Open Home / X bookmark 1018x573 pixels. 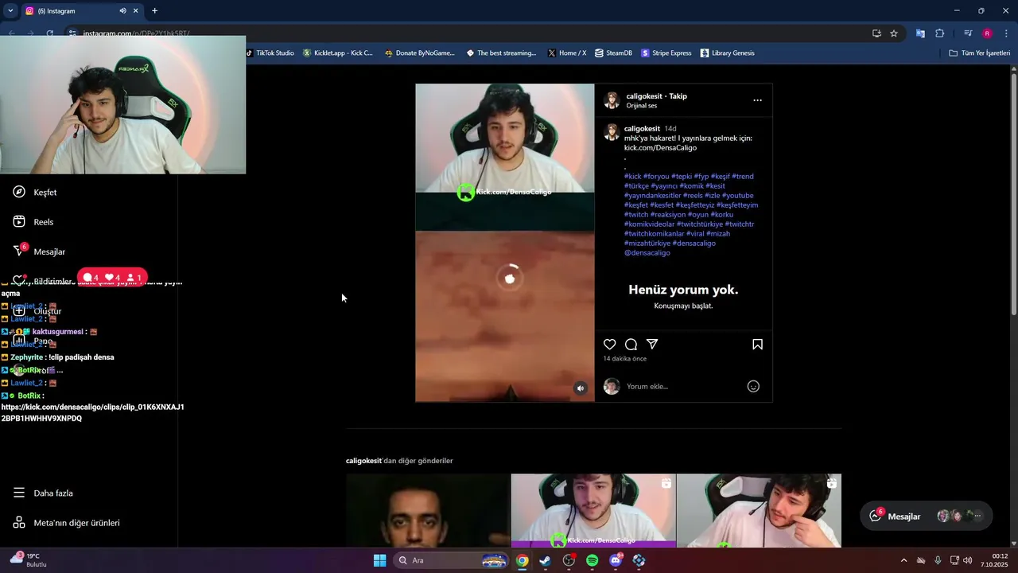[x=567, y=53]
